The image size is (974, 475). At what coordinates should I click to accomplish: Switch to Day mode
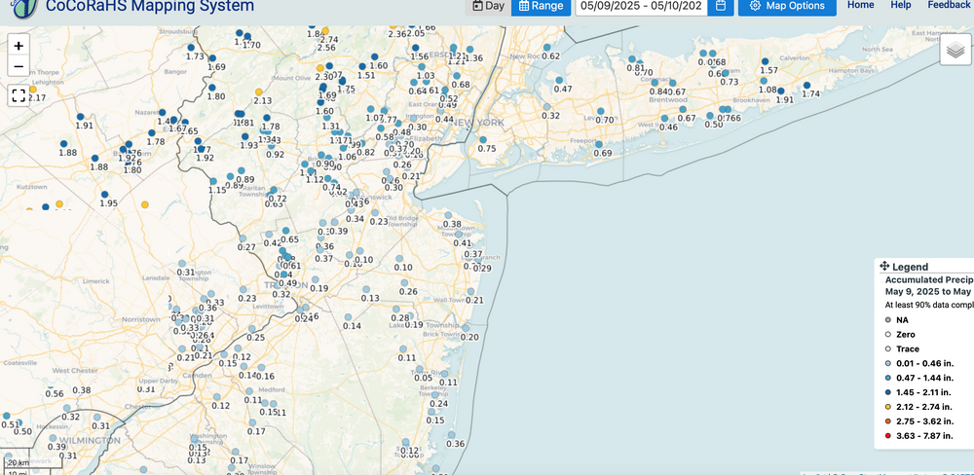[487, 6]
